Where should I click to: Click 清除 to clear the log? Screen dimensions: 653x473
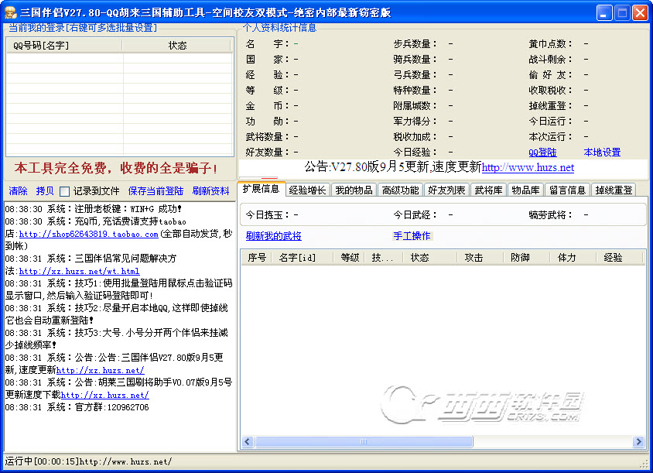coord(19,191)
